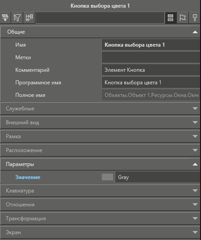Click the empty Метки field
Screen dimensions: 201x240
click(x=151, y=57)
